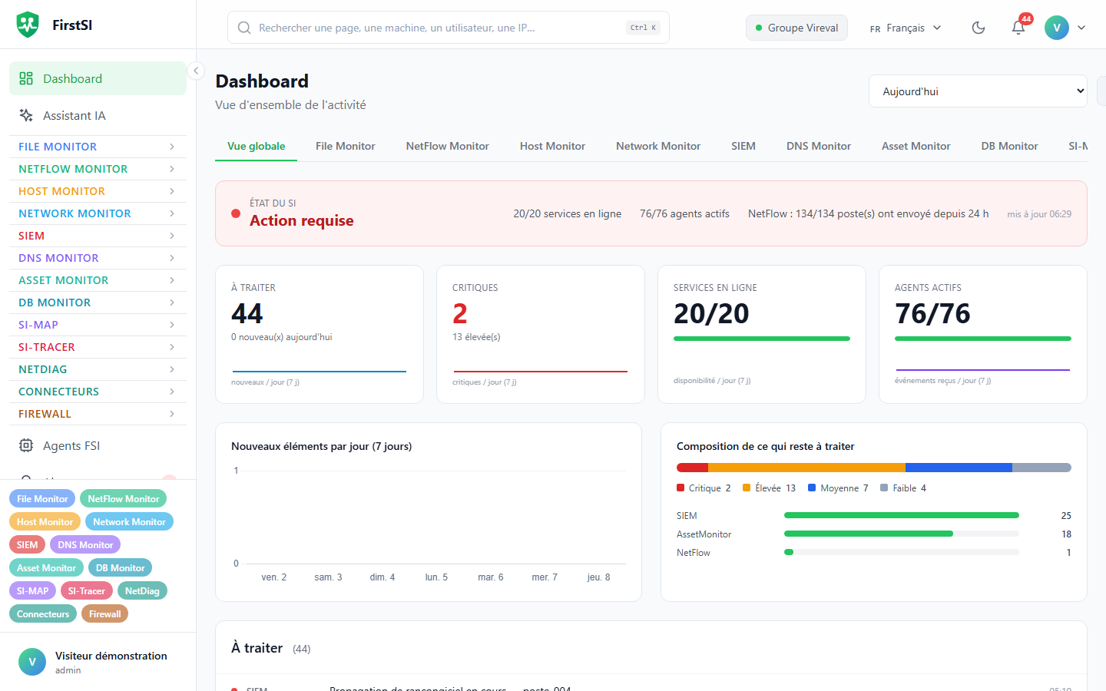
Task: Click the Groupe Vireval button
Action: pos(796,28)
